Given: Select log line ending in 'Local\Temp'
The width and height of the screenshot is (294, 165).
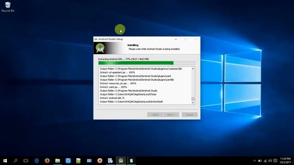Looking at the screenshot, I should click(128, 94).
